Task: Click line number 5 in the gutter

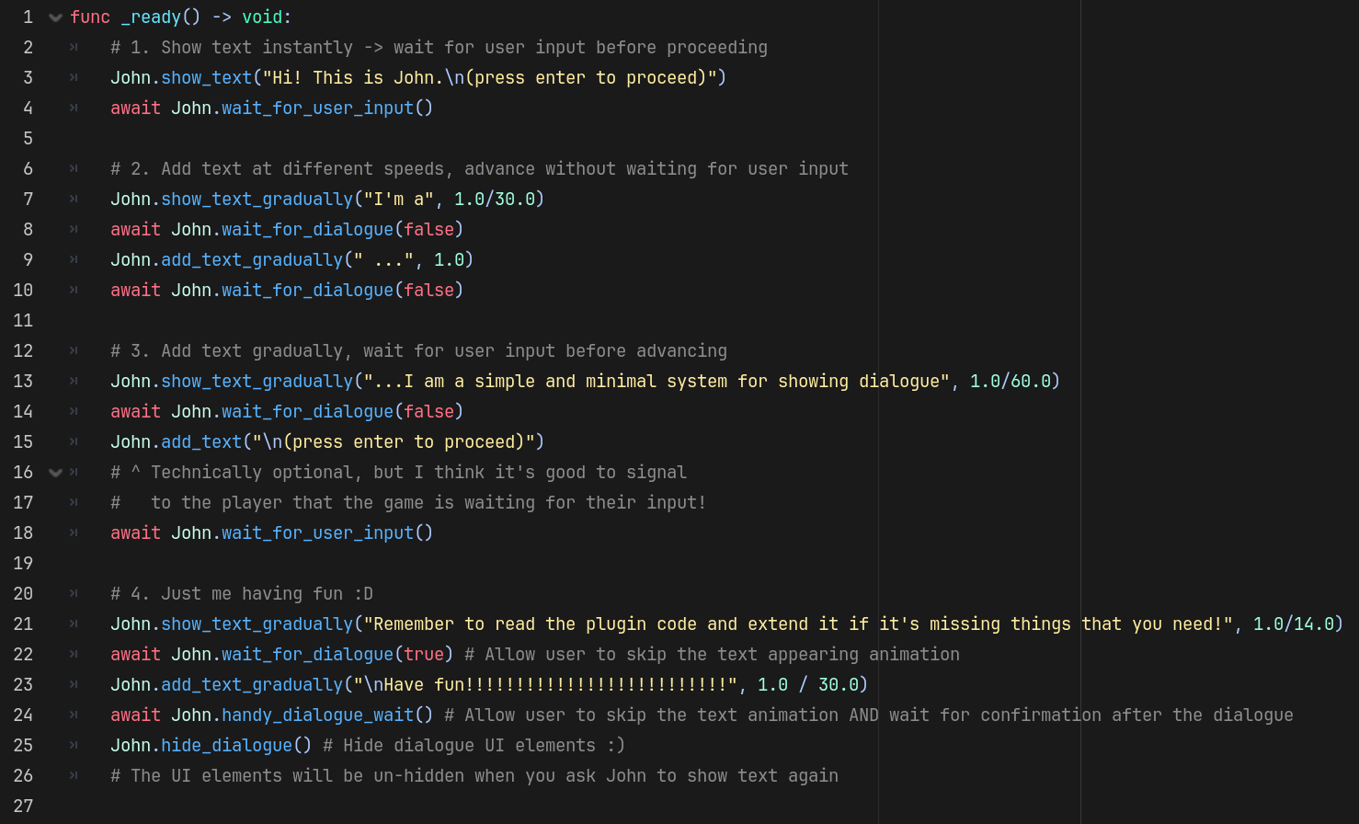Action: coord(28,139)
